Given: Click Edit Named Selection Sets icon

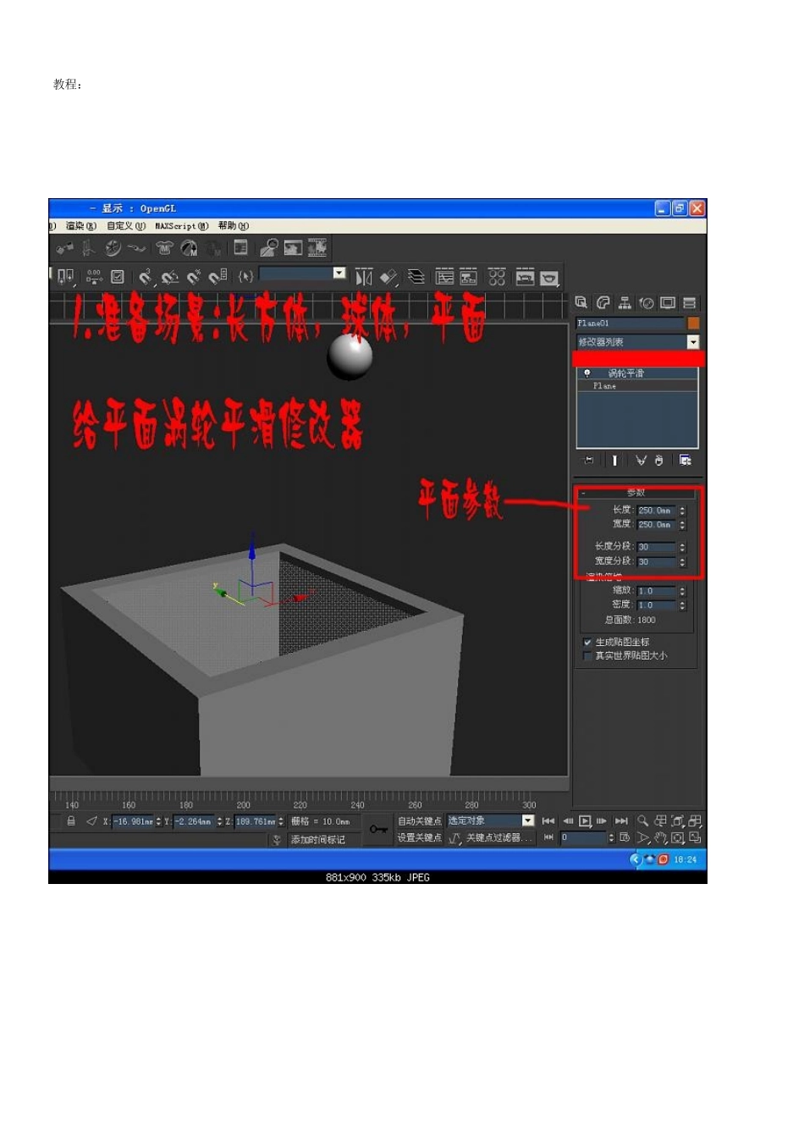Looking at the screenshot, I should coord(245,276).
